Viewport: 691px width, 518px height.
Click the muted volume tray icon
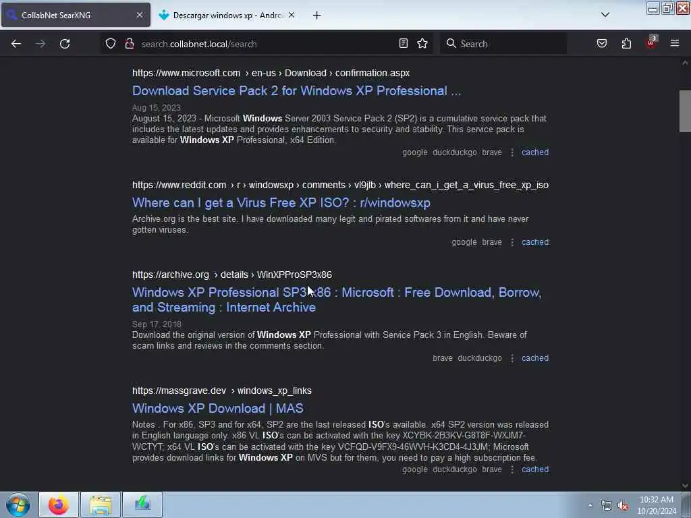(623, 506)
